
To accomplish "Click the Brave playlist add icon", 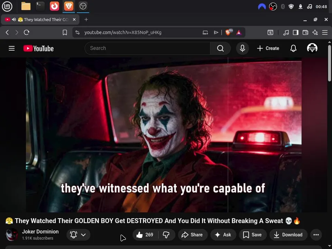I will (216, 33).
